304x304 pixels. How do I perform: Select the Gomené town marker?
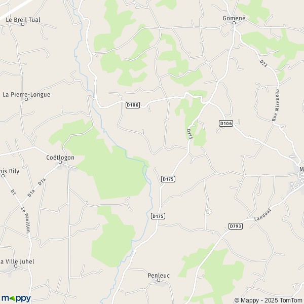[234, 23]
